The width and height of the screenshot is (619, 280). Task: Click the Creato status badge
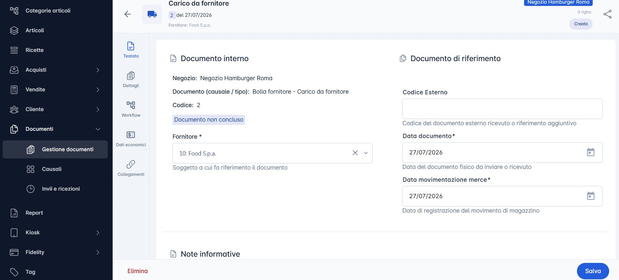tap(581, 24)
